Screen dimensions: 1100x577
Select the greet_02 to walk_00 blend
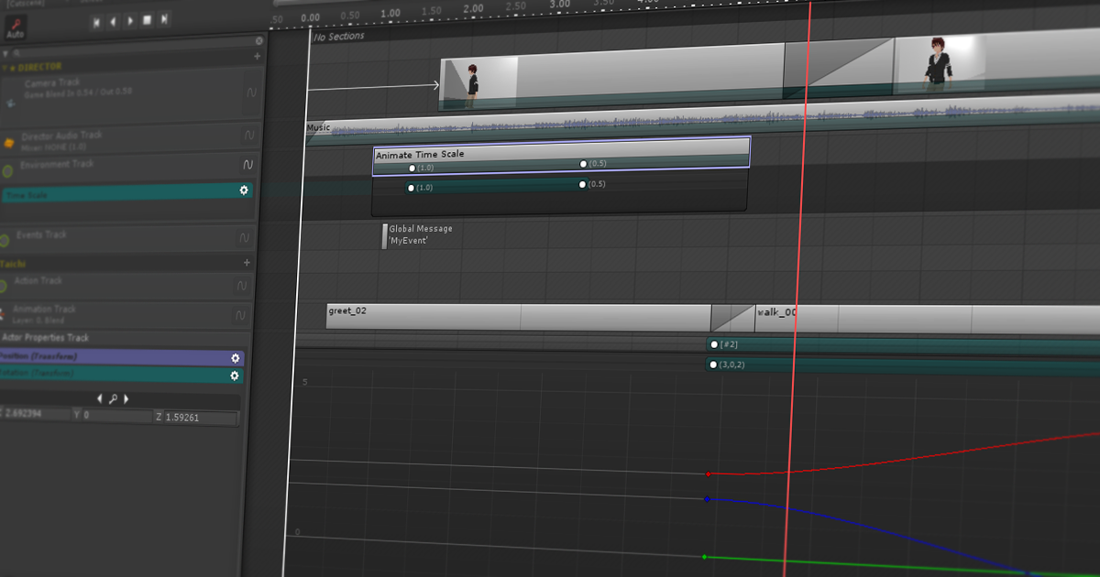coord(732,319)
